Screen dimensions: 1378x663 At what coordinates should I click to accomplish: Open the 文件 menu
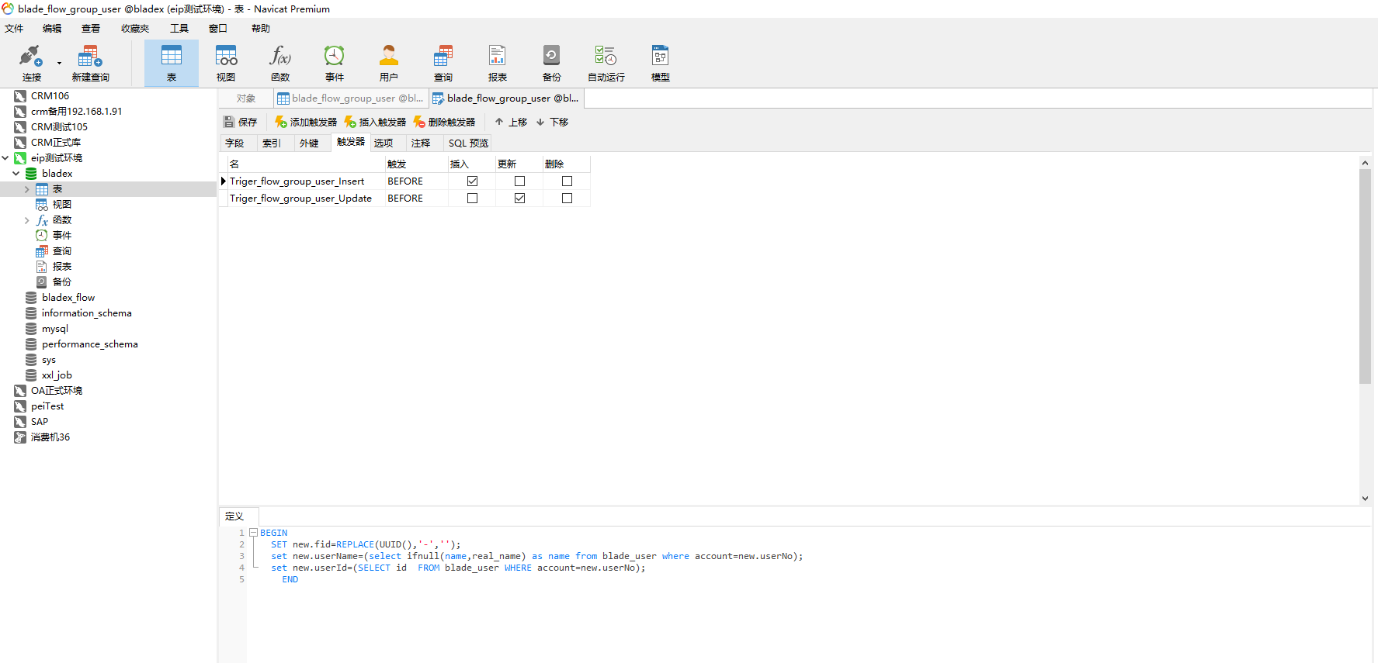(14, 28)
